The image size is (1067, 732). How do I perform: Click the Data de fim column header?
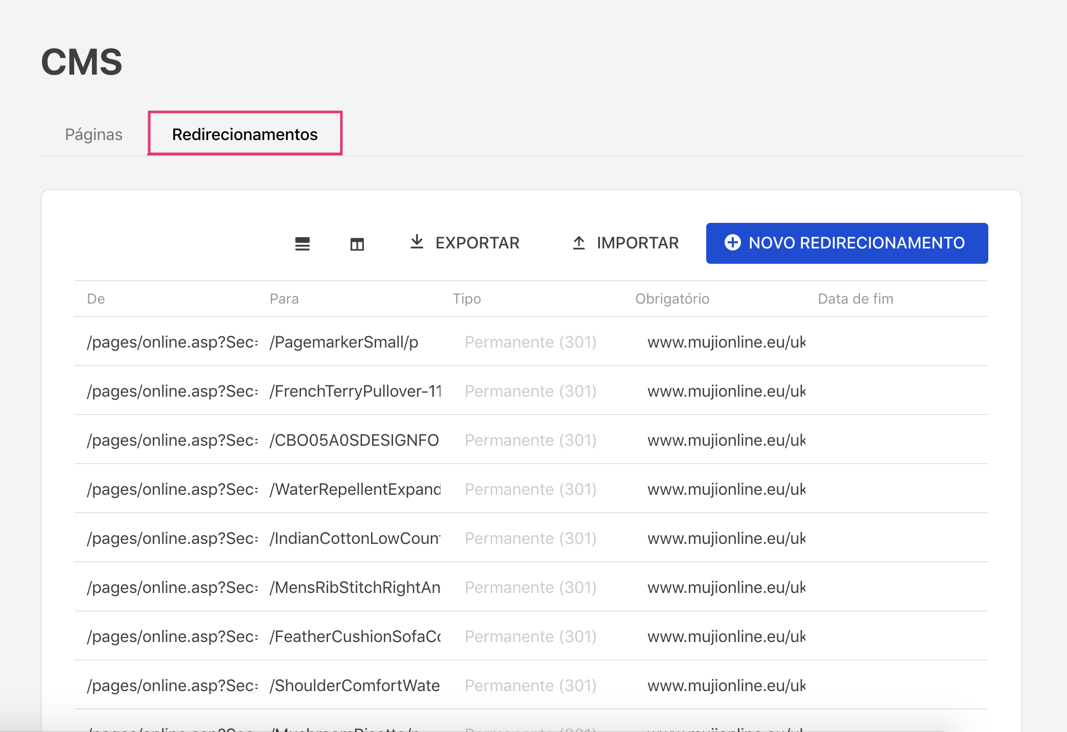click(x=855, y=299)
